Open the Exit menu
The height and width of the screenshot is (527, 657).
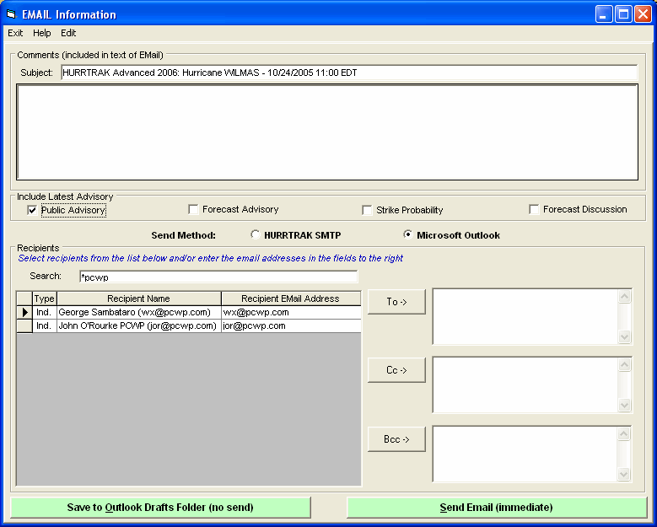(15, 33)
